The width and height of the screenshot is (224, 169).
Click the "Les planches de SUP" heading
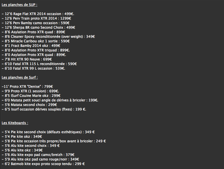point(19,5)
